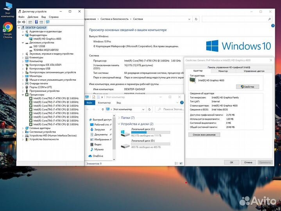Click the search field in System window
The height and width of the screenshot is (211, 281).
(x=237, y=19)
